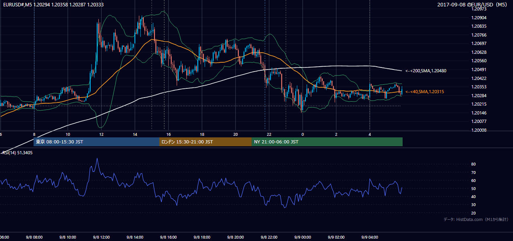Click hour tick 18 on chart axis

click(x=202, y=135)
